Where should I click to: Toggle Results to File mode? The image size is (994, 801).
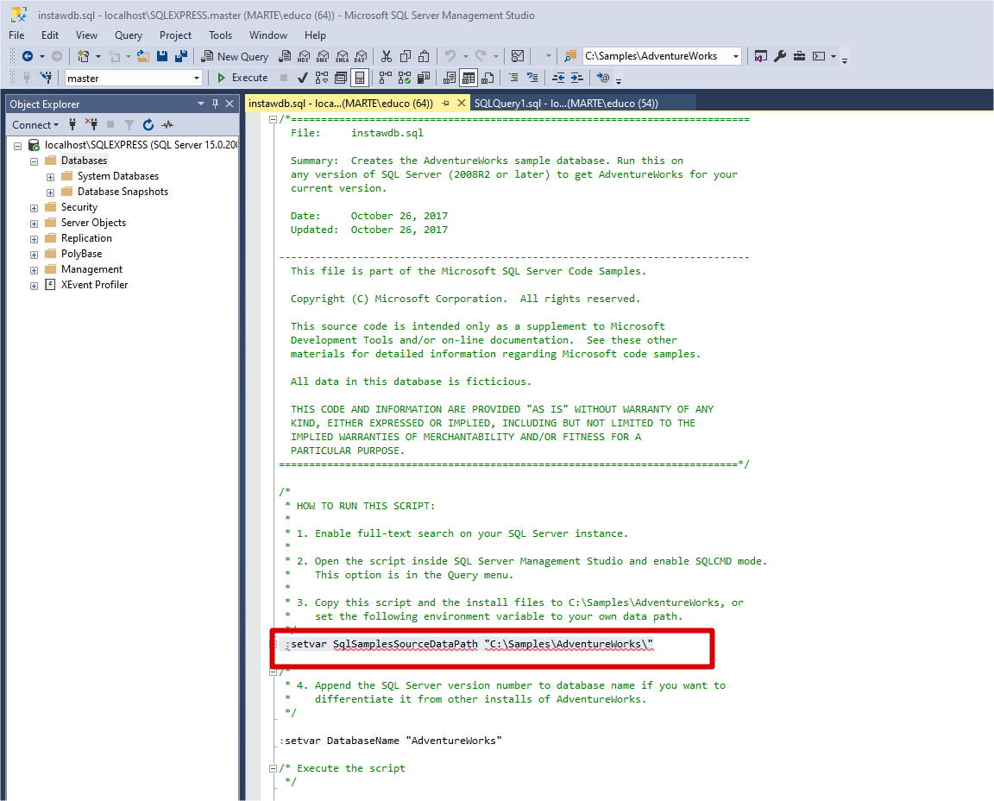488,78
